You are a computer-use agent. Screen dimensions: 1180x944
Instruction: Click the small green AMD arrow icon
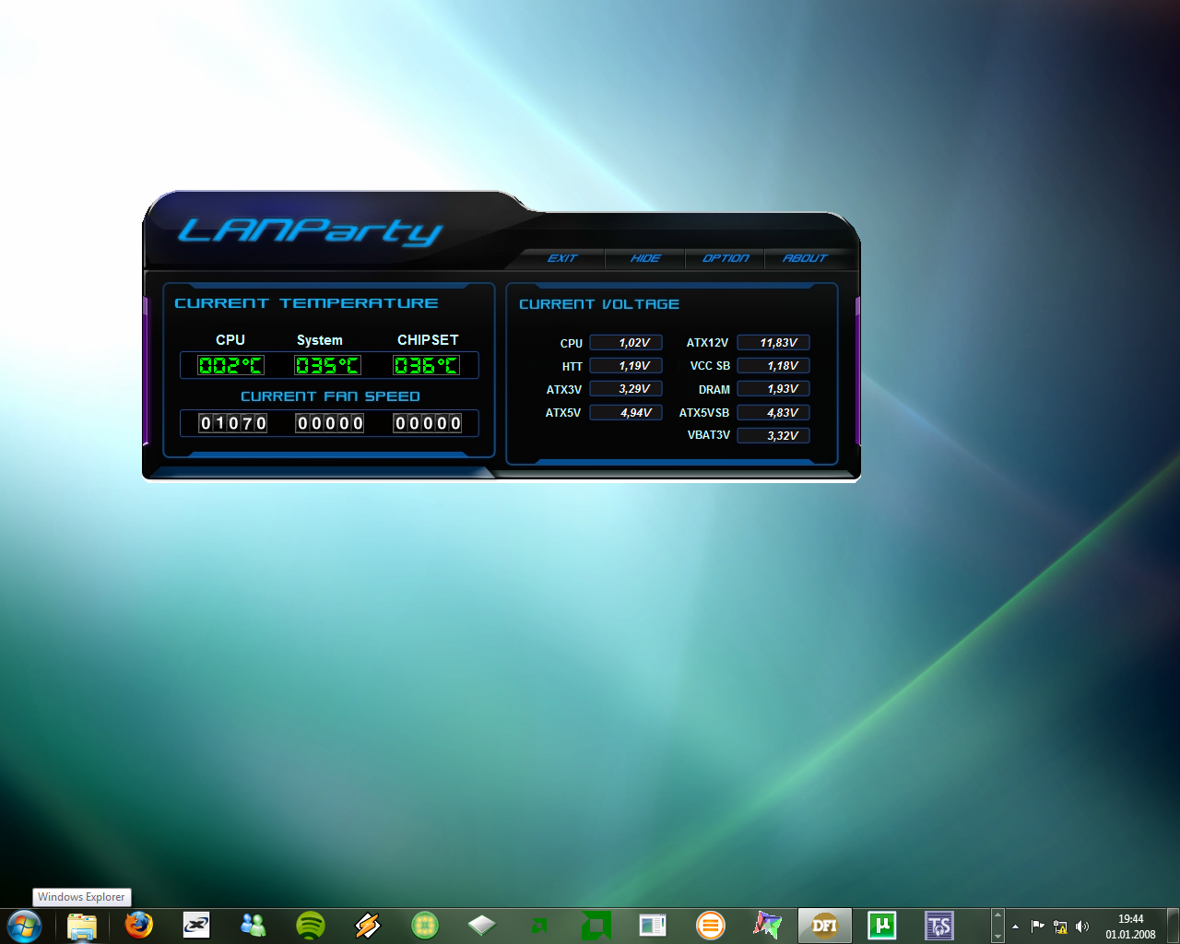pos(539,925)
